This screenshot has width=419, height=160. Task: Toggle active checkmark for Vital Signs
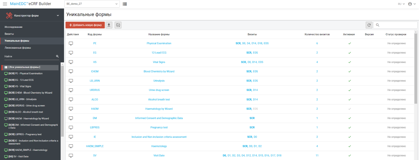coord(350,62)
